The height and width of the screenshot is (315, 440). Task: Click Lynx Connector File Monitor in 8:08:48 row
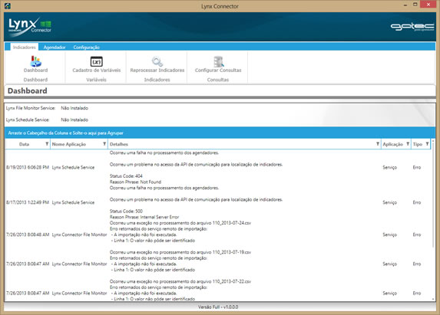pyautogui.click(x=79, y=235)
